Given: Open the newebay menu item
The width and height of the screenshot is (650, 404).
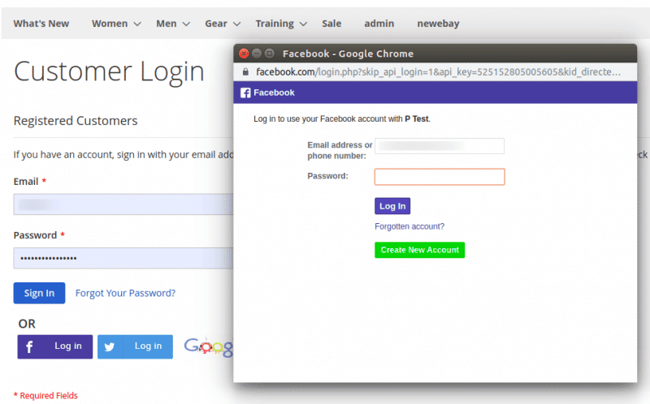Looking at the screenshot, I should click(x=438, y=24).
